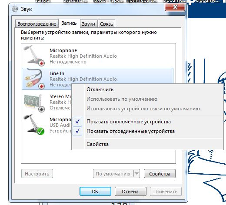Click the gray disabled arrow badge on Stereo Mix
The image size is (226, 205).
point(42,109)
